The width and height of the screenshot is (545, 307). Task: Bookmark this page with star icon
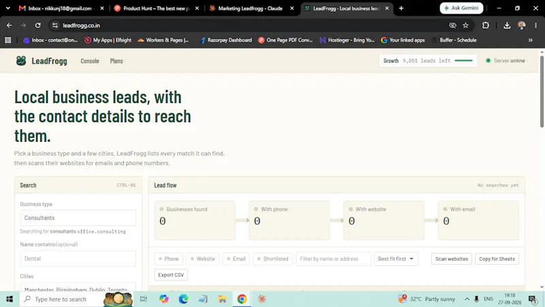coord(466,25)
